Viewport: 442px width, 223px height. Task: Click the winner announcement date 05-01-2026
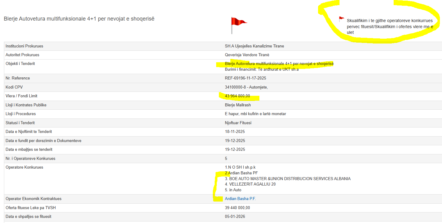[235, 217]
